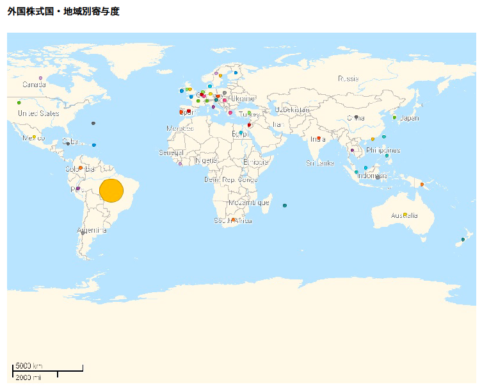Select the teal marker on New Zealand
The width and height of the screenshot is (482, 389).
[463, 240]
